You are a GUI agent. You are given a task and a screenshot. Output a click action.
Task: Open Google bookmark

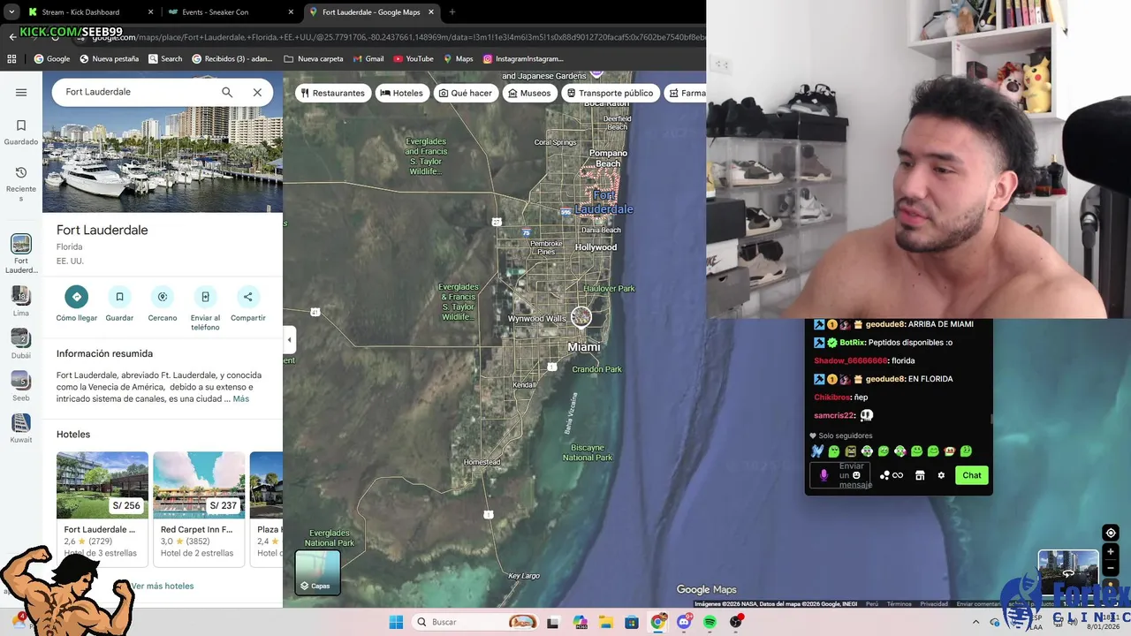[x=51, y=59]
